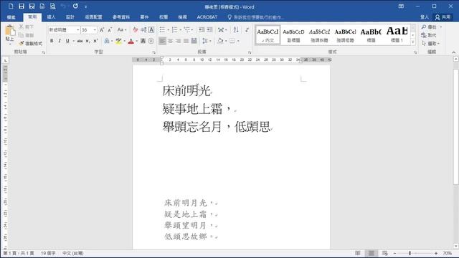Open the File (檔案) tab

click(11, 17)
